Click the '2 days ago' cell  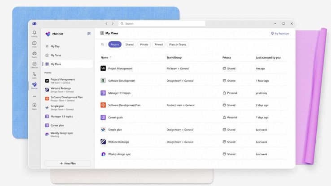coord(262,105)
